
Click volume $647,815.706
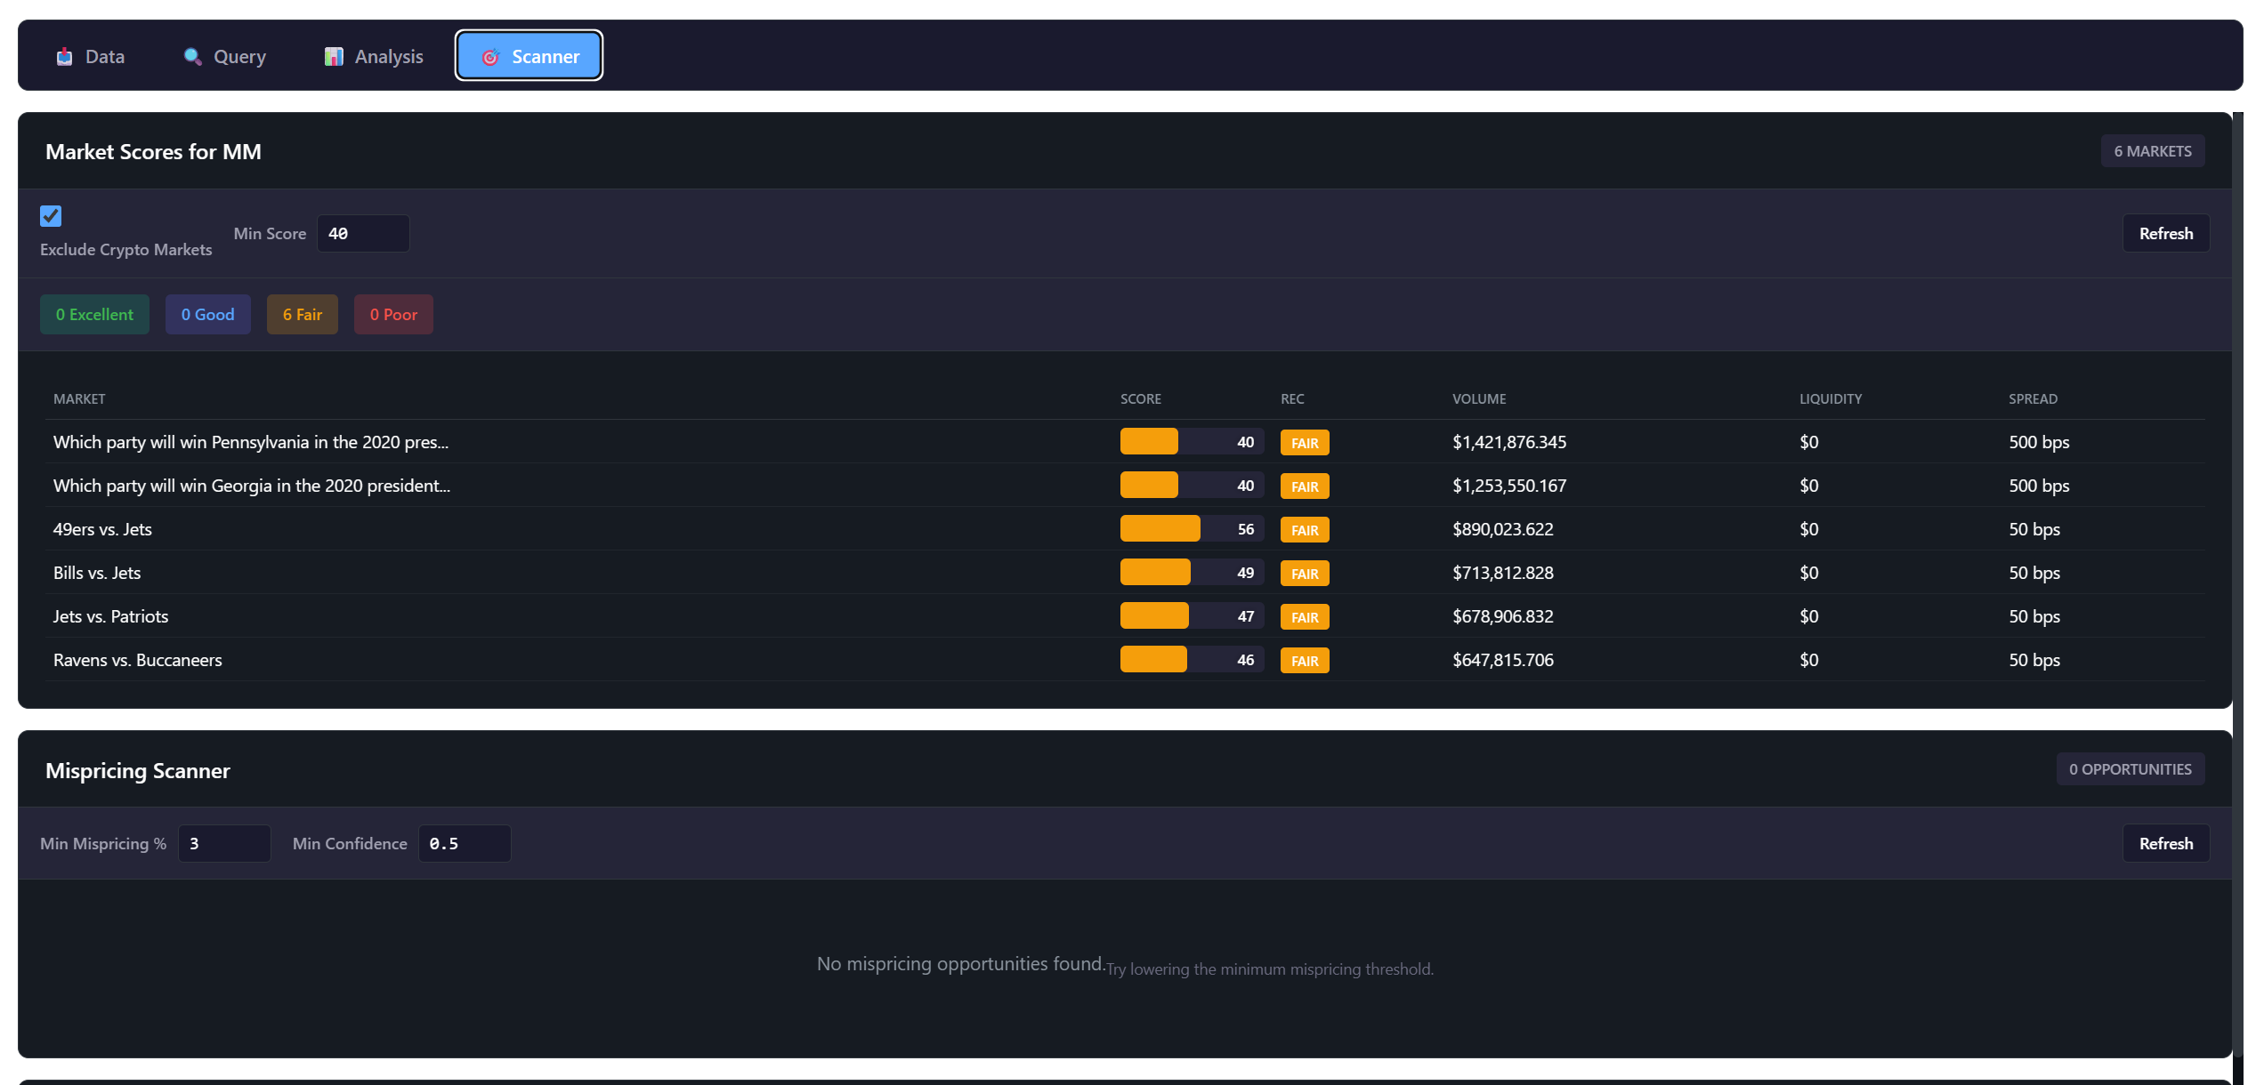click(1503, 660)
